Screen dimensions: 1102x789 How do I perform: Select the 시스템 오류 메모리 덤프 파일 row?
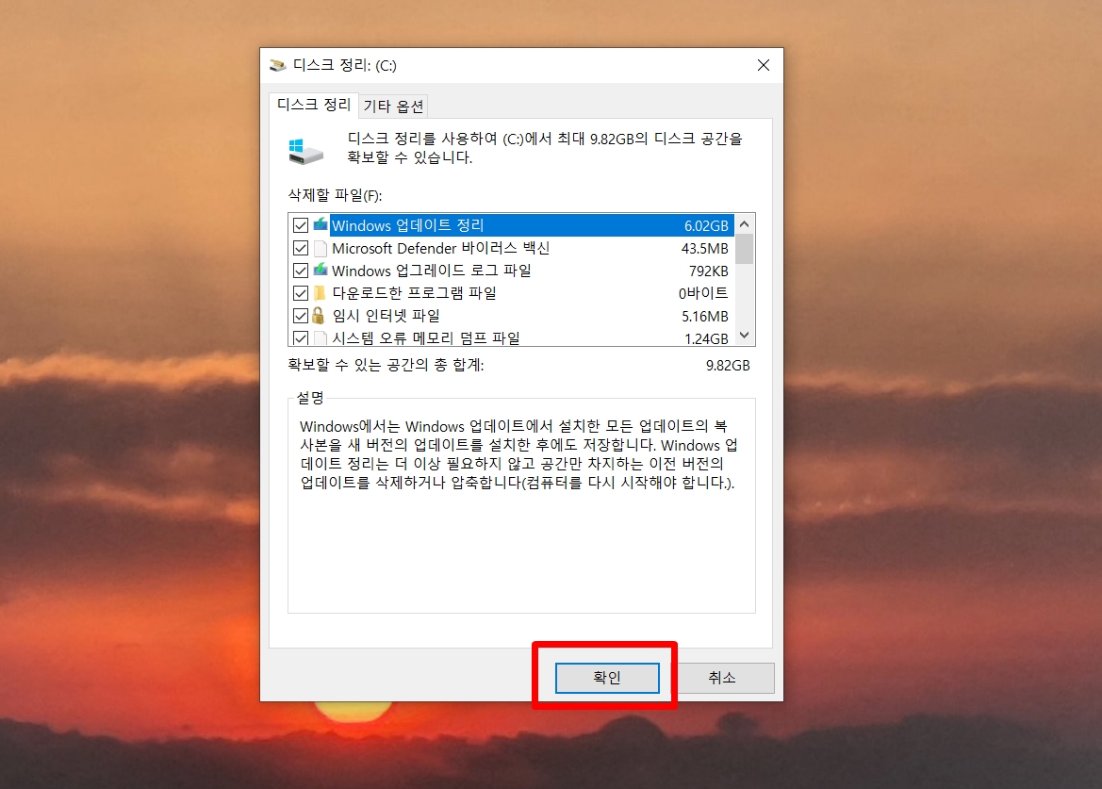pos(511,338)
